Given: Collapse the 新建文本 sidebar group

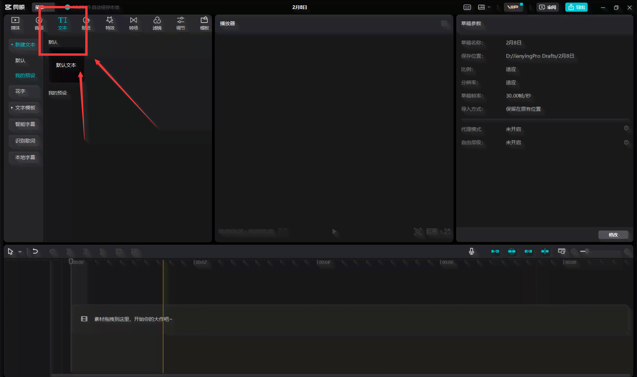Looking at the screenshot, I should coord(23,44).
